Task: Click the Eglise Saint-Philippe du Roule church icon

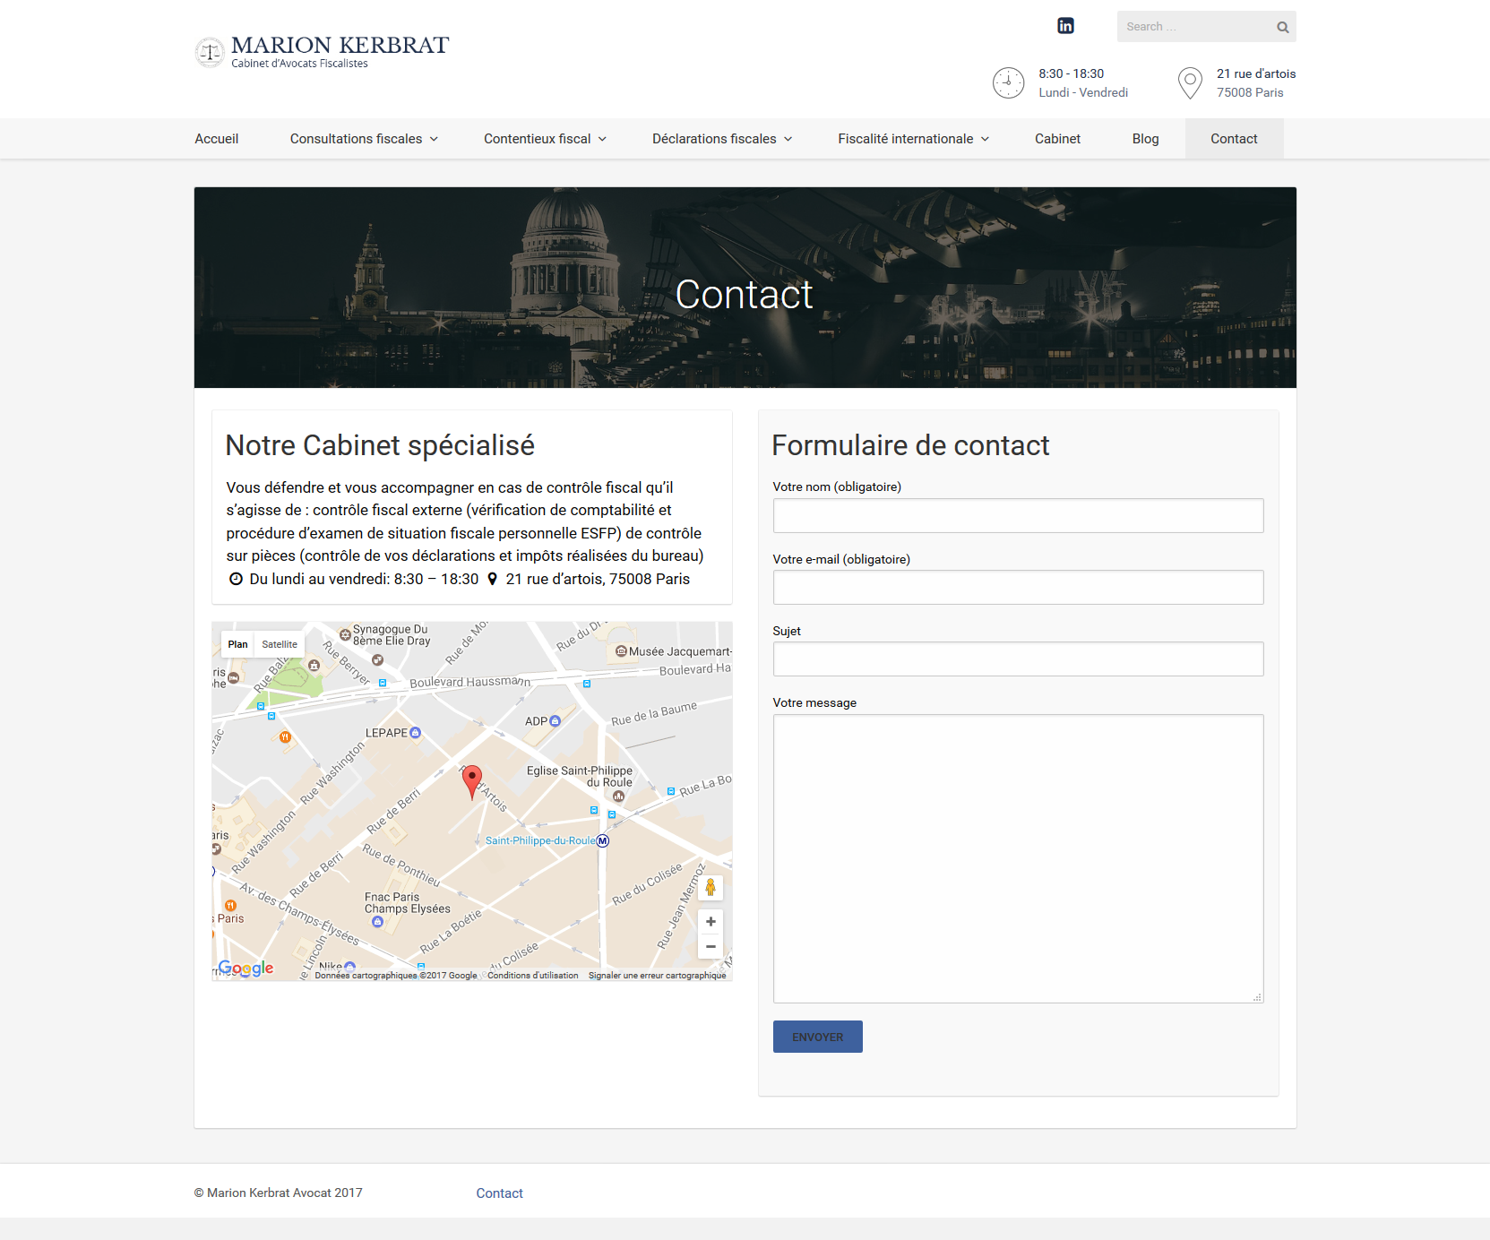Action: (619, 796)
